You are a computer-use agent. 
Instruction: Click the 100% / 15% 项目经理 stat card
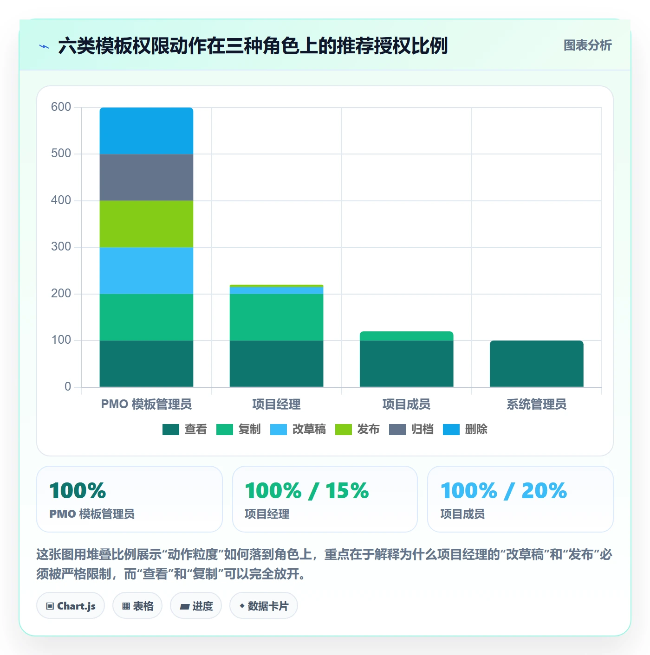point(325,499)
